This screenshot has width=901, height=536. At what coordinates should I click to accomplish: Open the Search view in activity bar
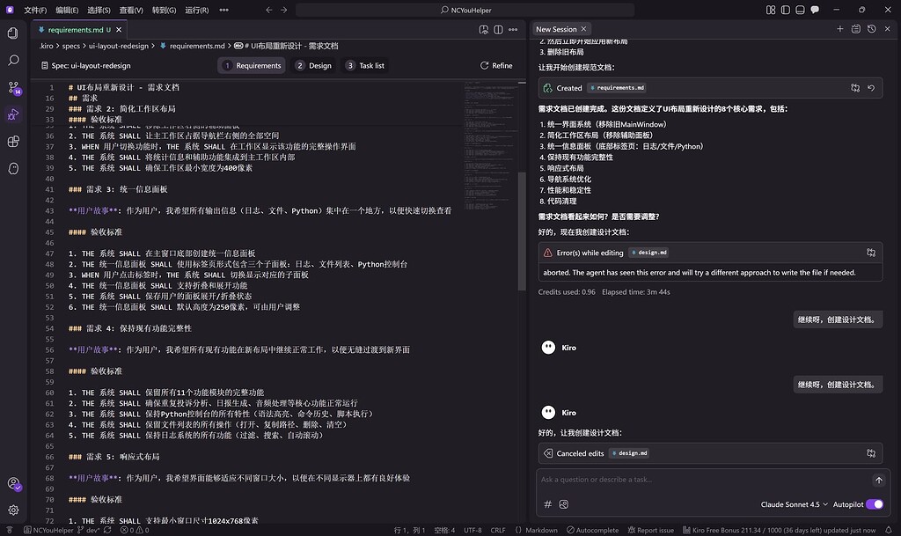(13, 61)
